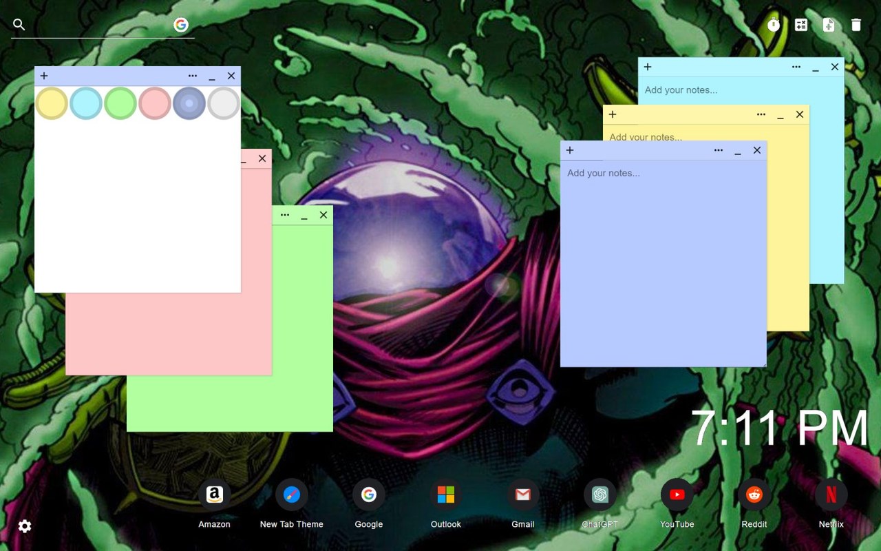This screenshot has height=551, width=881.
Task: Pick the yellow color swatch
Action: click(x=52, y=103)
